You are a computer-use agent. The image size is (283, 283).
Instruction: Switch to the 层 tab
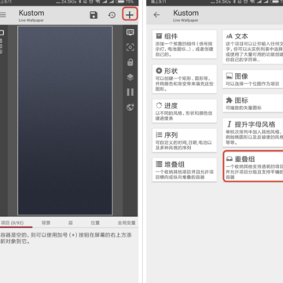[x=71, y=223]
